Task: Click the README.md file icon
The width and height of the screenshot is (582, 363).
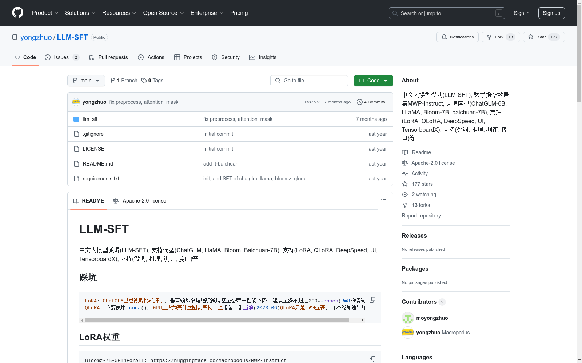Action: (76, 164)
